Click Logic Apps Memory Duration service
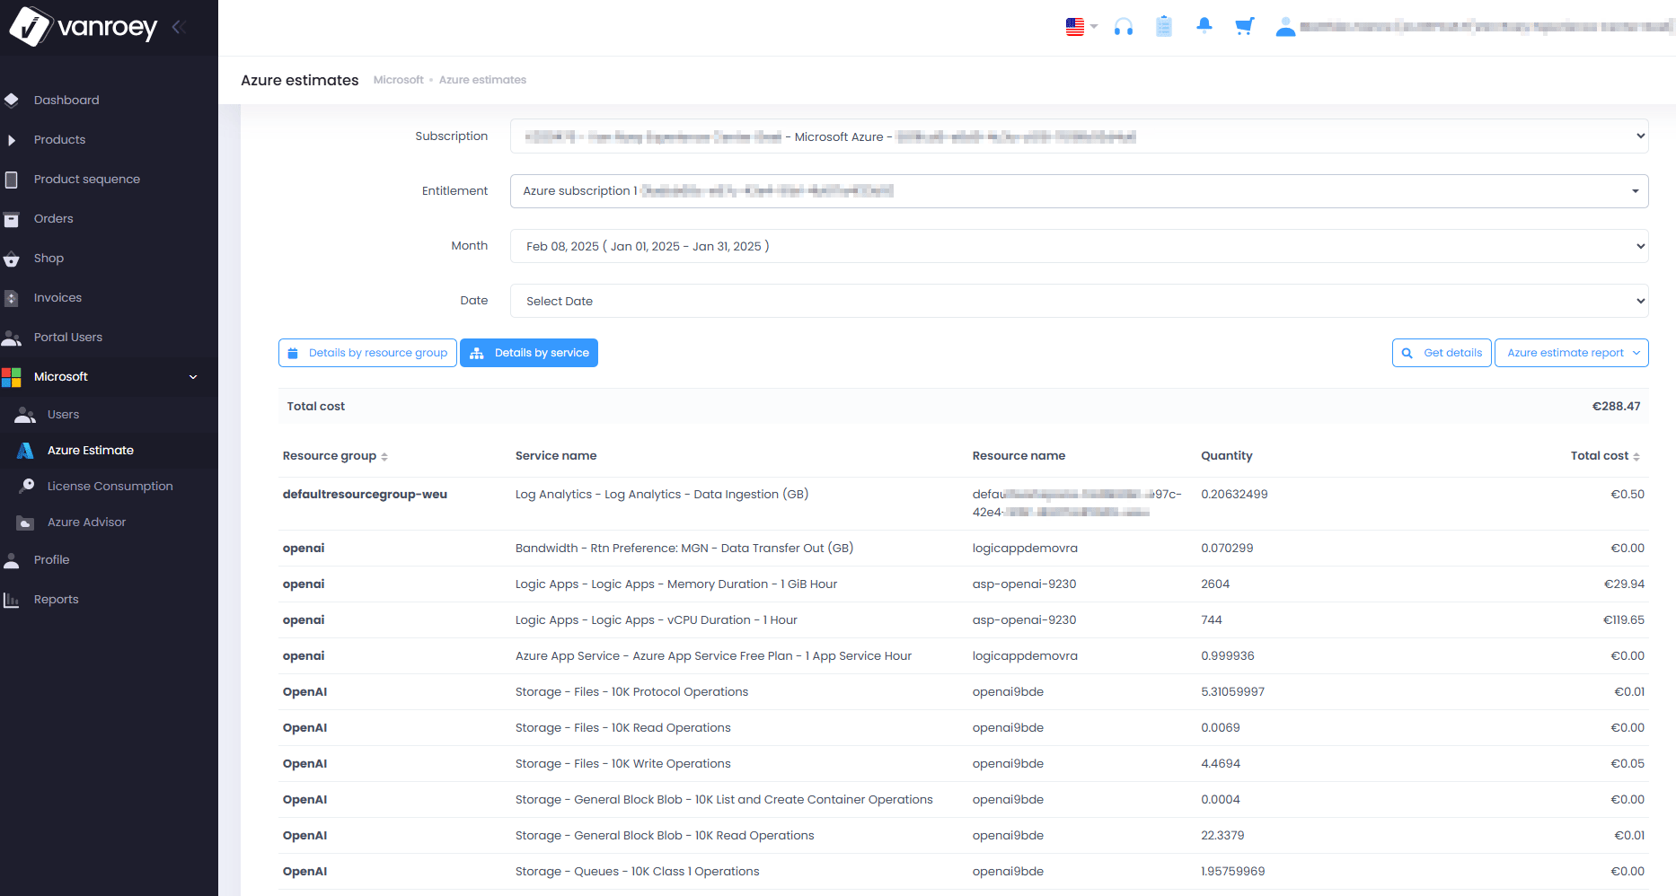 pos(676,584)
